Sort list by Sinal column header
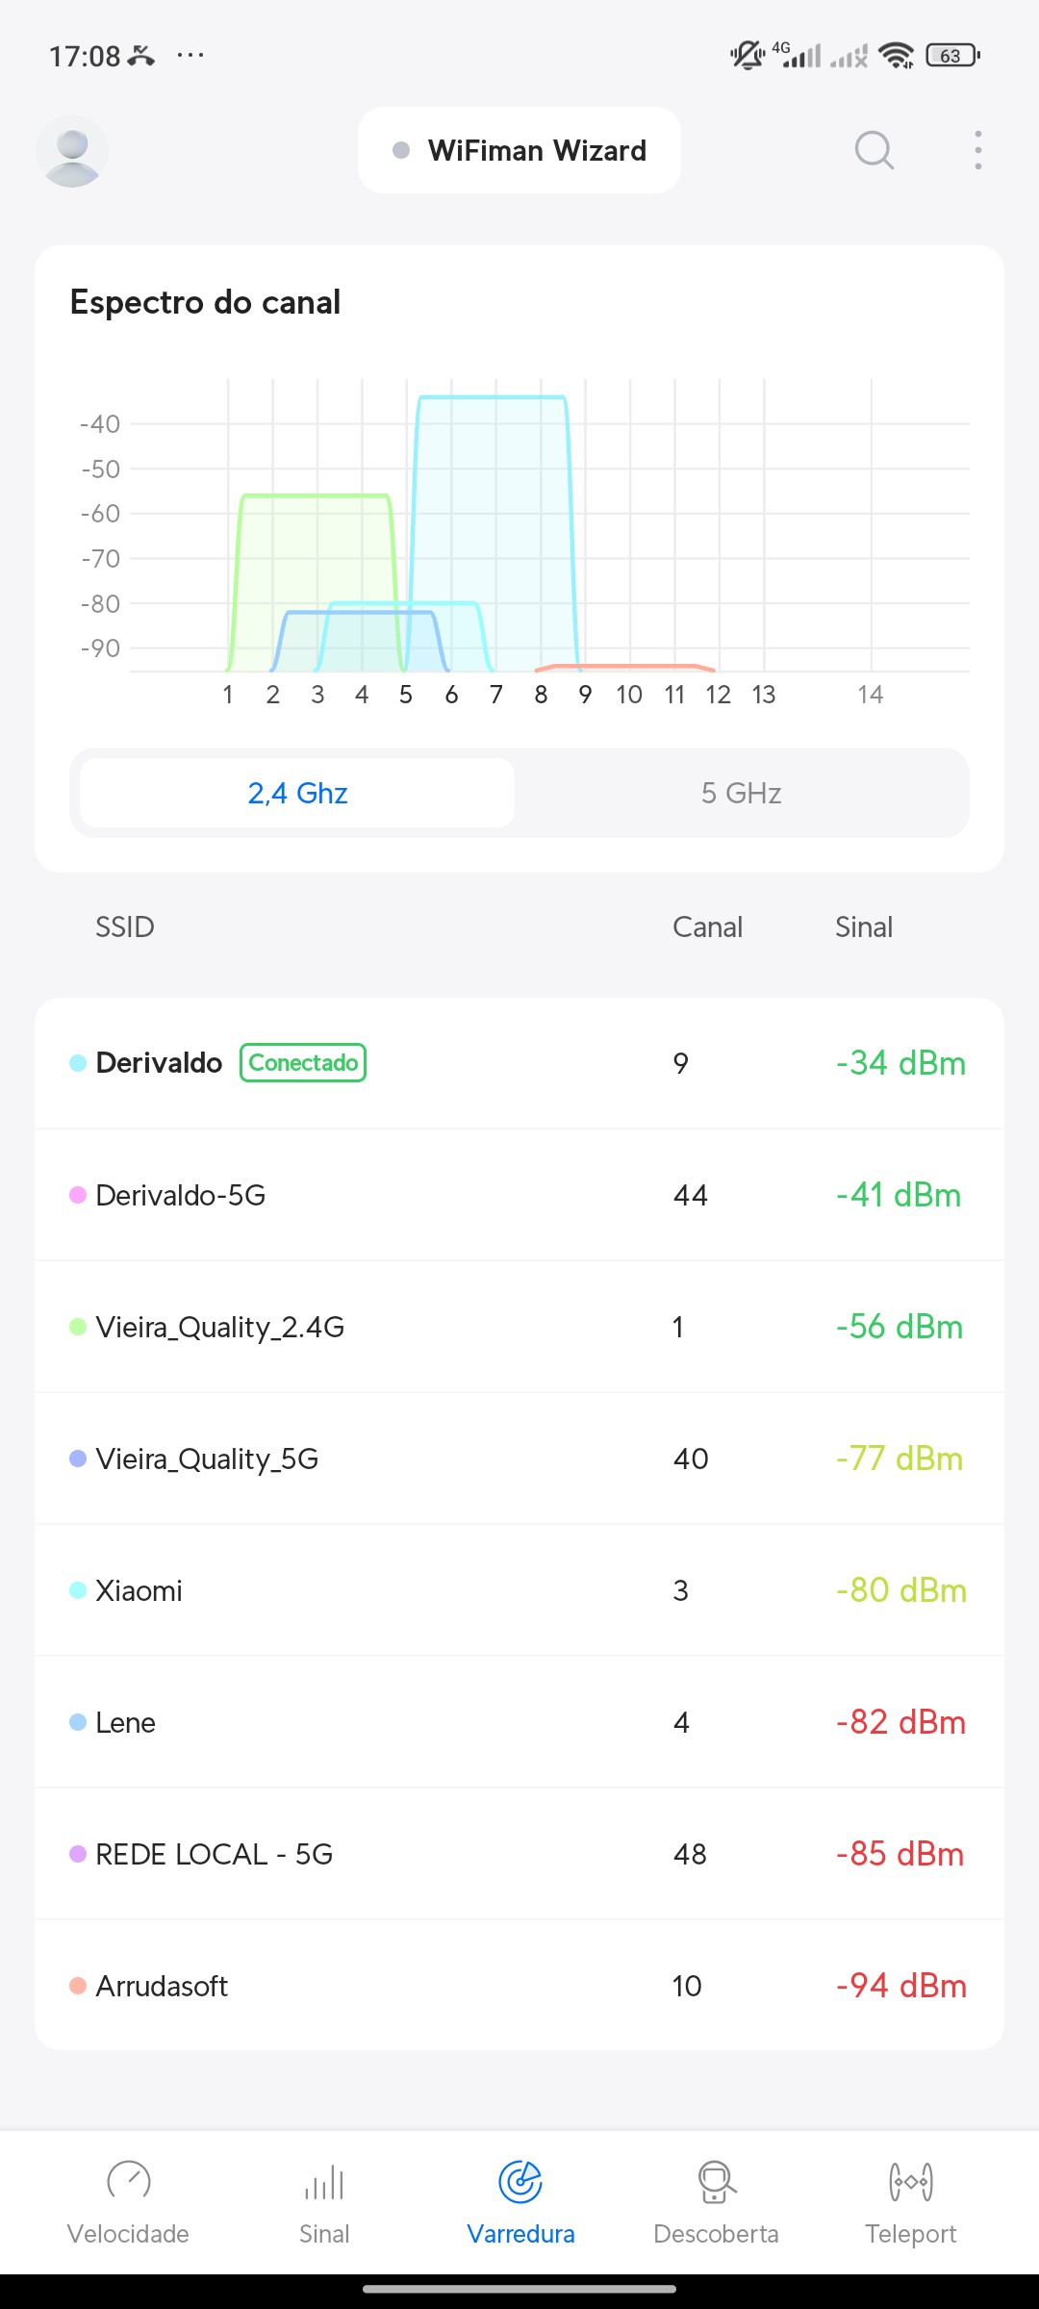 pos(863,926)
